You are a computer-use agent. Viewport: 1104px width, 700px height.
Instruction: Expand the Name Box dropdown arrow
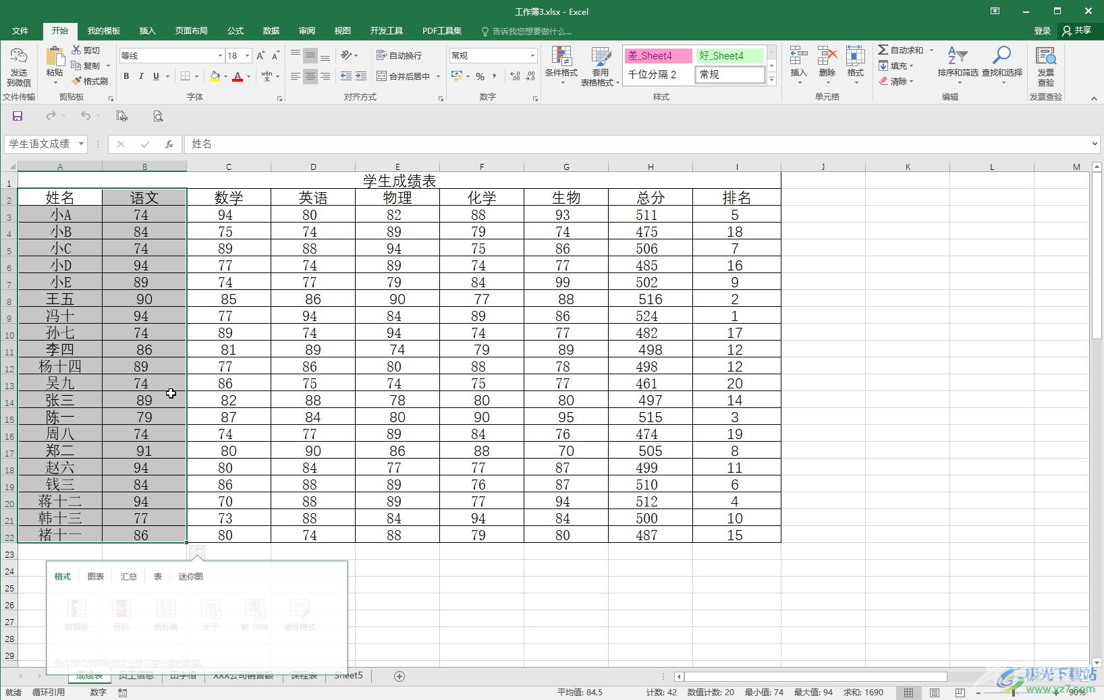81,144
